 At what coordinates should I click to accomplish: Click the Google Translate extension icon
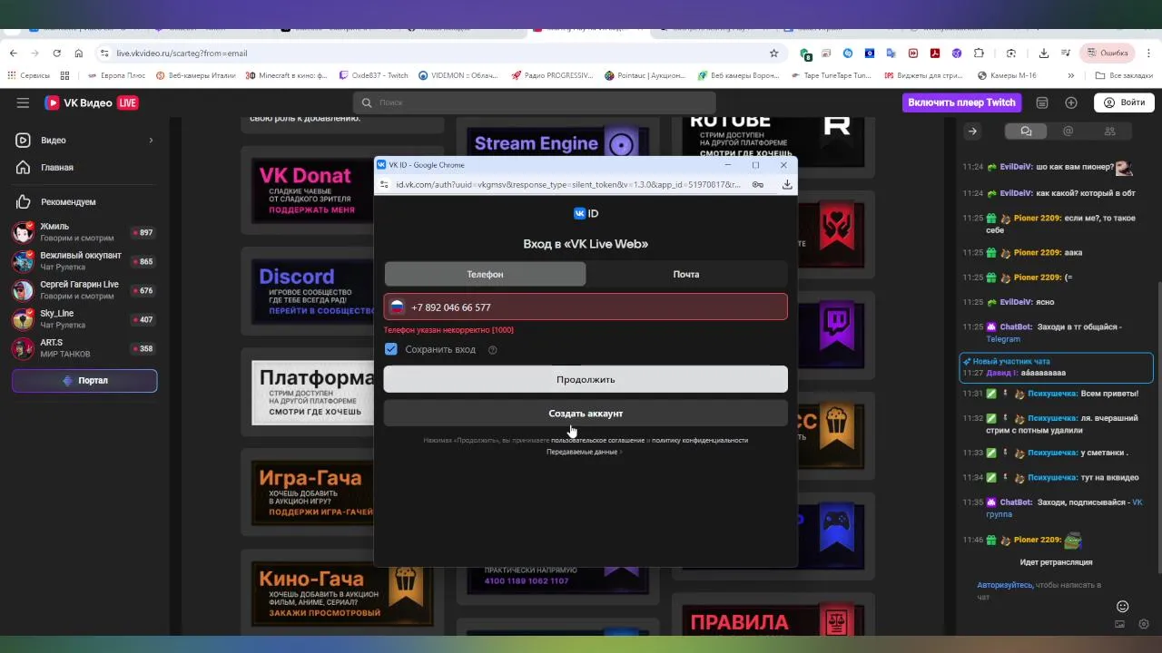pyautogui.click(x=891, y=54)
